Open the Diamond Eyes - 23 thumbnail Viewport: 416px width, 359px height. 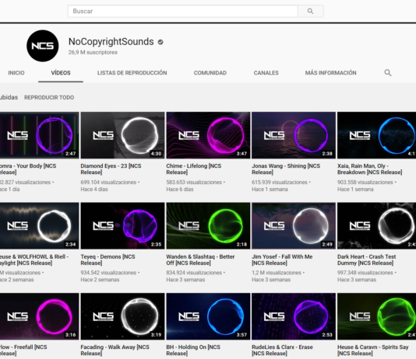[x=122, y=135]
